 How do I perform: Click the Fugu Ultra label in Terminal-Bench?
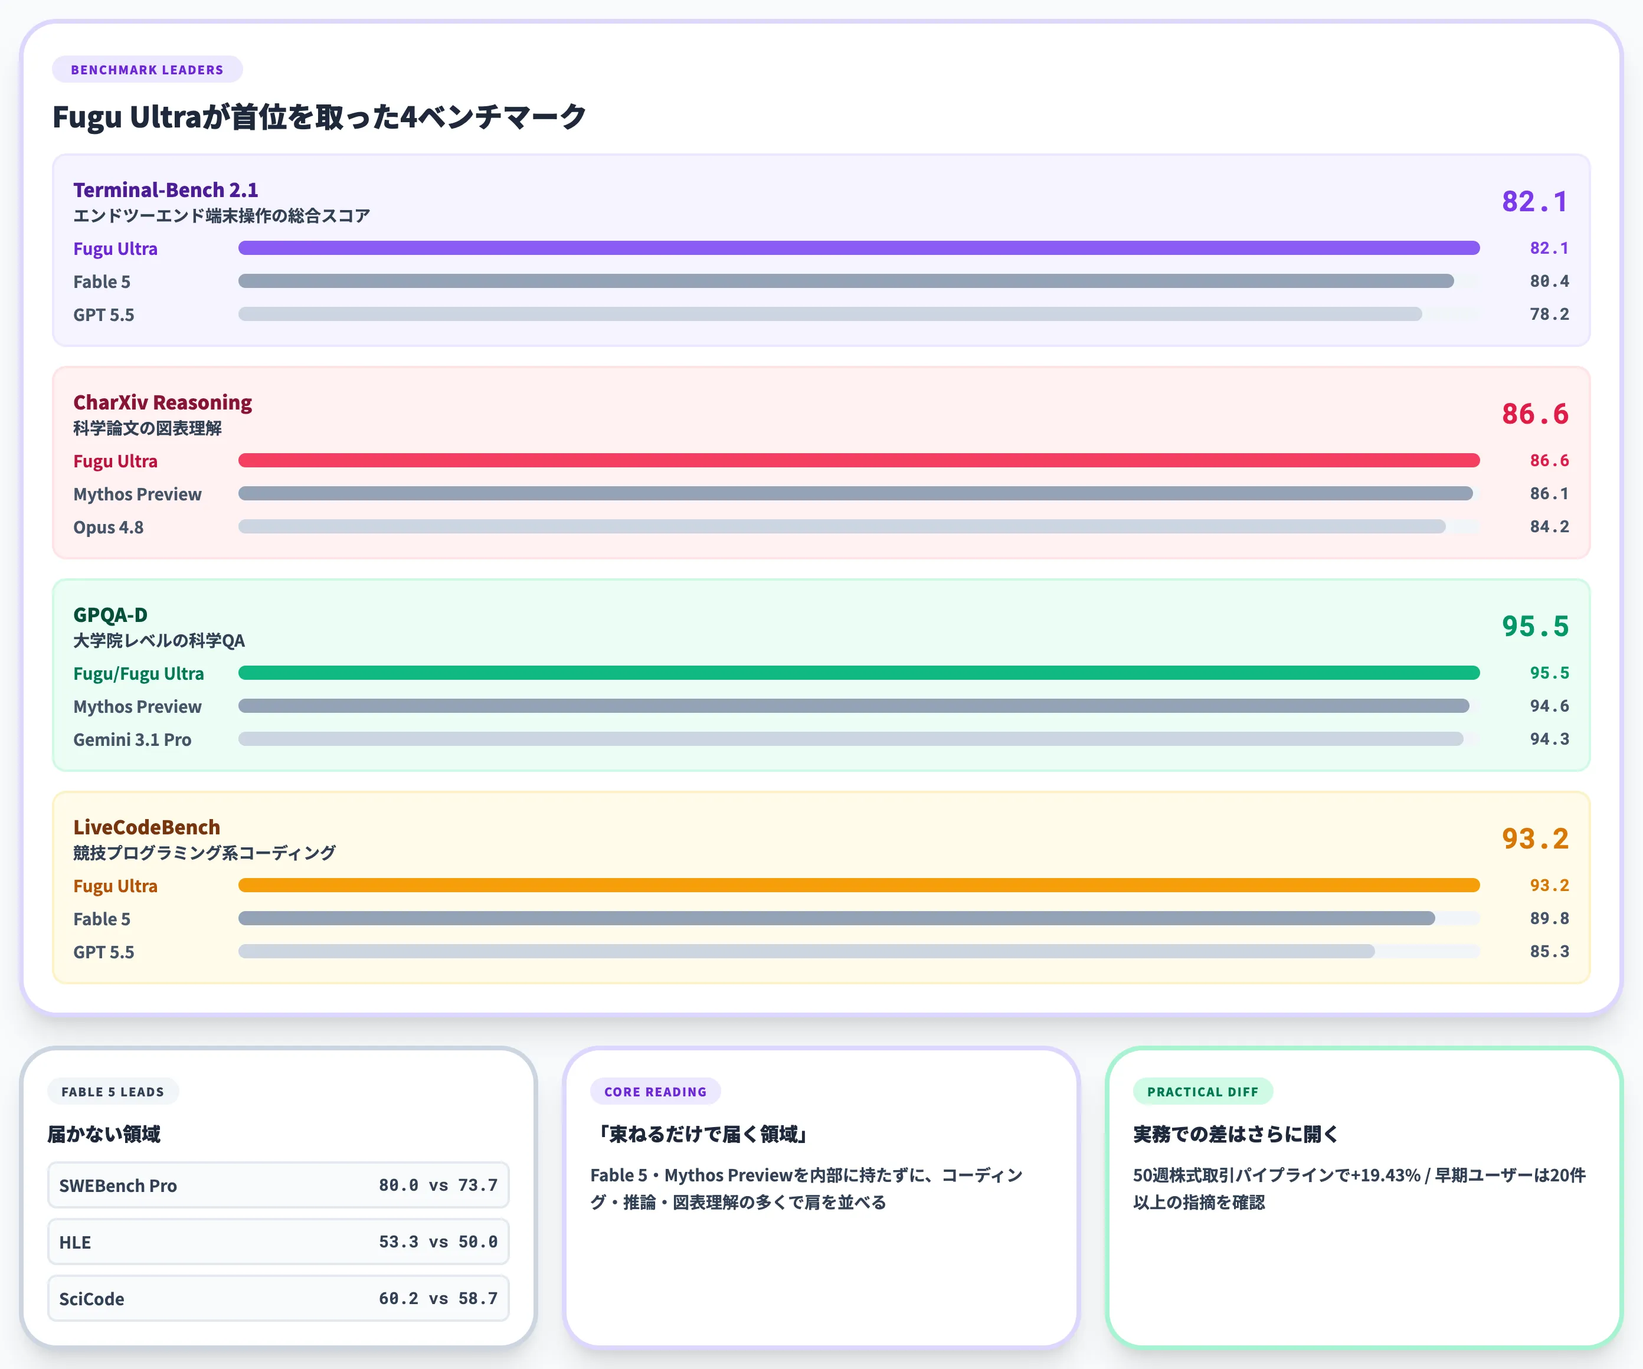[116, 249]
